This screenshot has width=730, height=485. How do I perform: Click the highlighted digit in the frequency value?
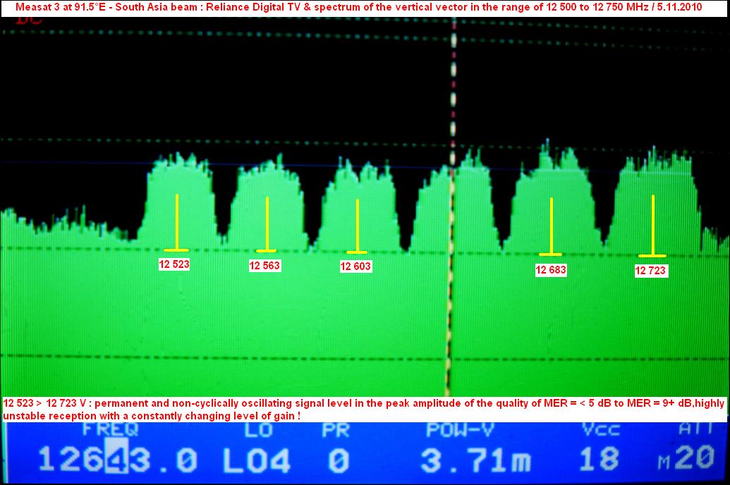click(114, 460)
